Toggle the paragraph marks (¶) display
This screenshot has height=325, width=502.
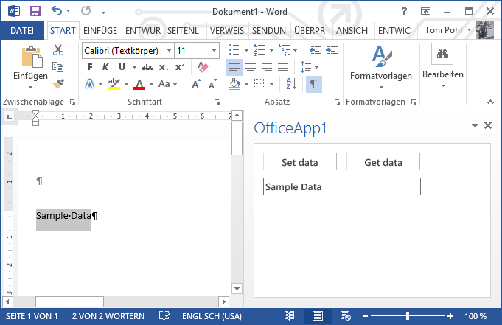[x=313, y=84]
